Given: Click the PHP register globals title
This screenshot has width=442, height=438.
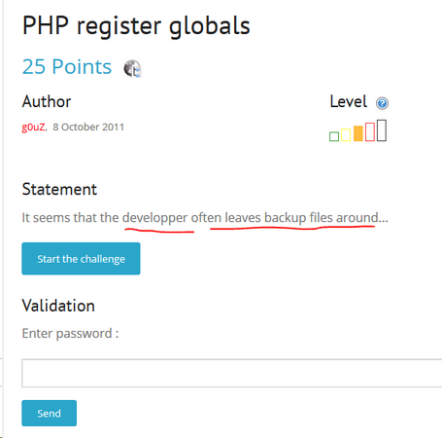Looking at the screenshot, I should coord(136,26).
